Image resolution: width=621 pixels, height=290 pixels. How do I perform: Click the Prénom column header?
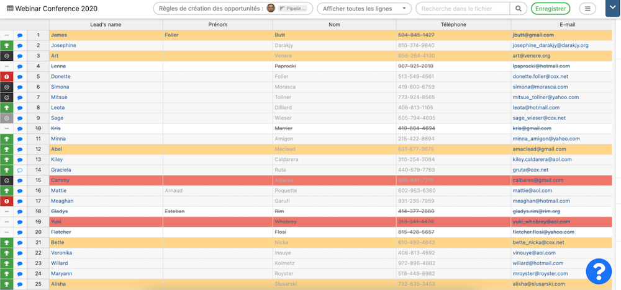(218, 25)
